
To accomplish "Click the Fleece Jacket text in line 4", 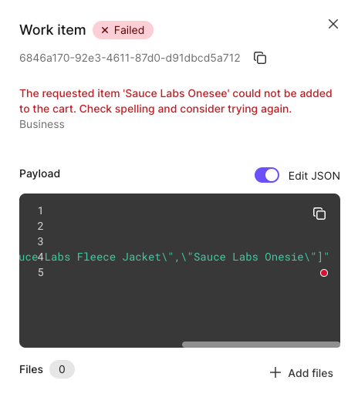I will (119, 257).
